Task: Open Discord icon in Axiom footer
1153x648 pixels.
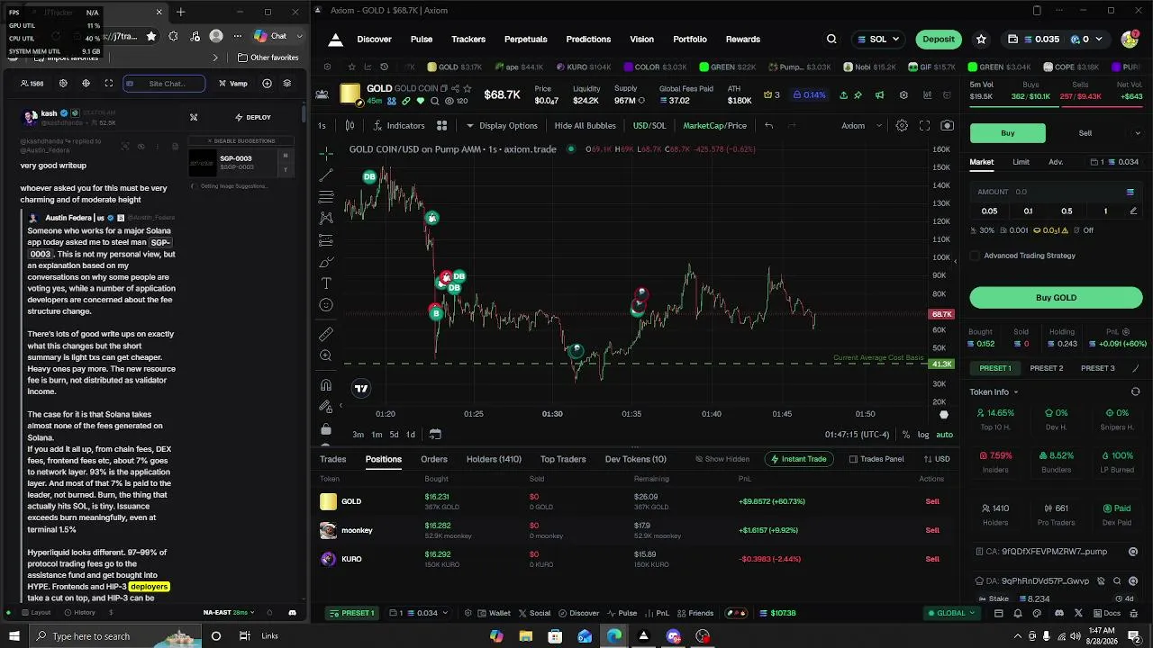Action: (1059, 613)
